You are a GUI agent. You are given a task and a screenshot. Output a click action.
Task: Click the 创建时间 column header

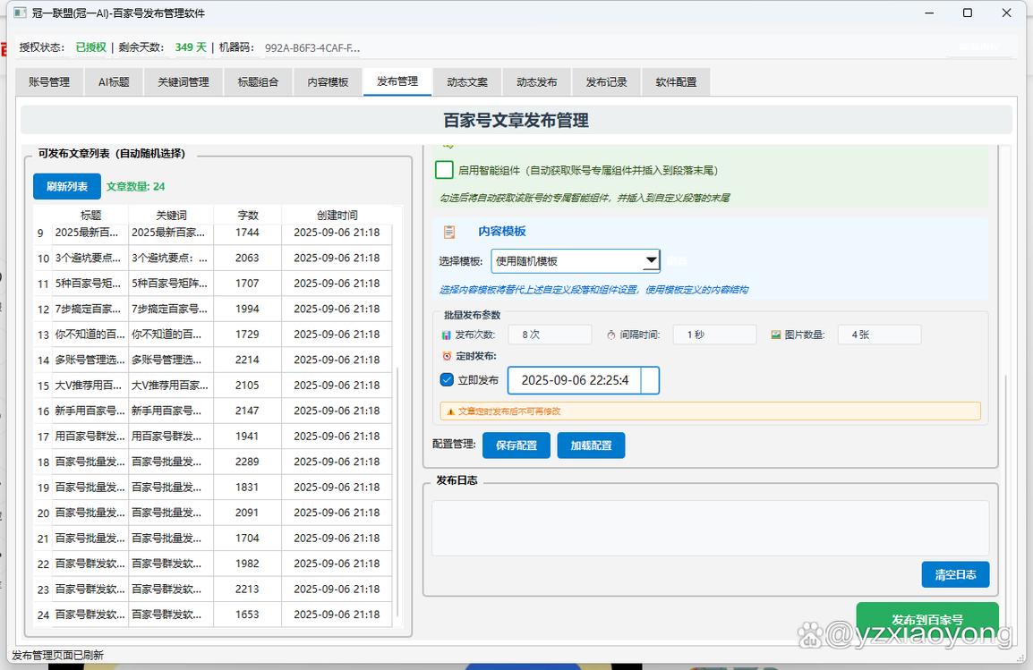click(337, 216)
